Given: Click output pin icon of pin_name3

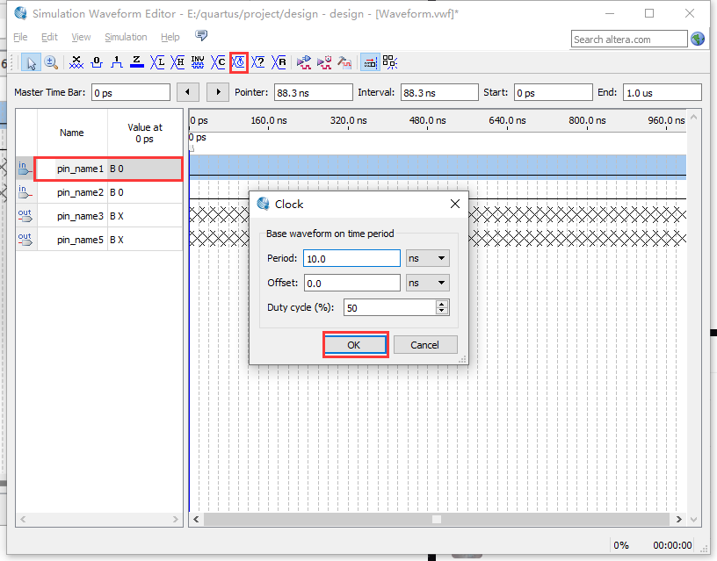Looking at the screenshot, I should (x=25, y=216).
